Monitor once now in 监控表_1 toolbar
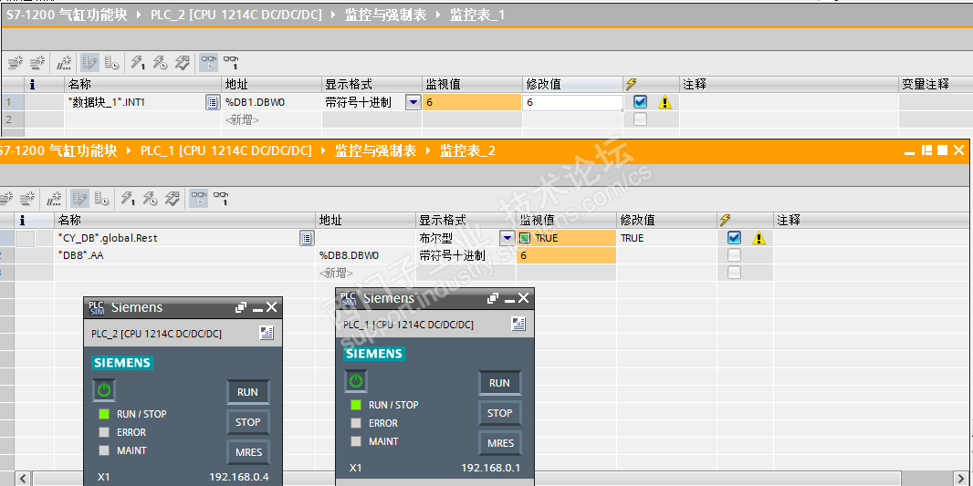 231,63
